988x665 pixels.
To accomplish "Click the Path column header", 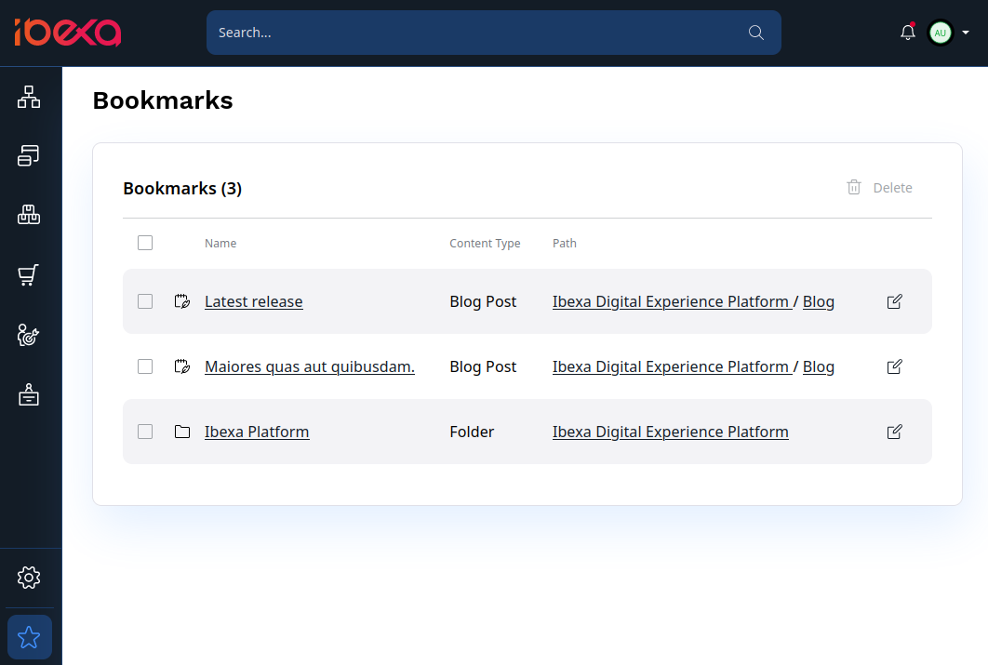I will tap(564, 243).
